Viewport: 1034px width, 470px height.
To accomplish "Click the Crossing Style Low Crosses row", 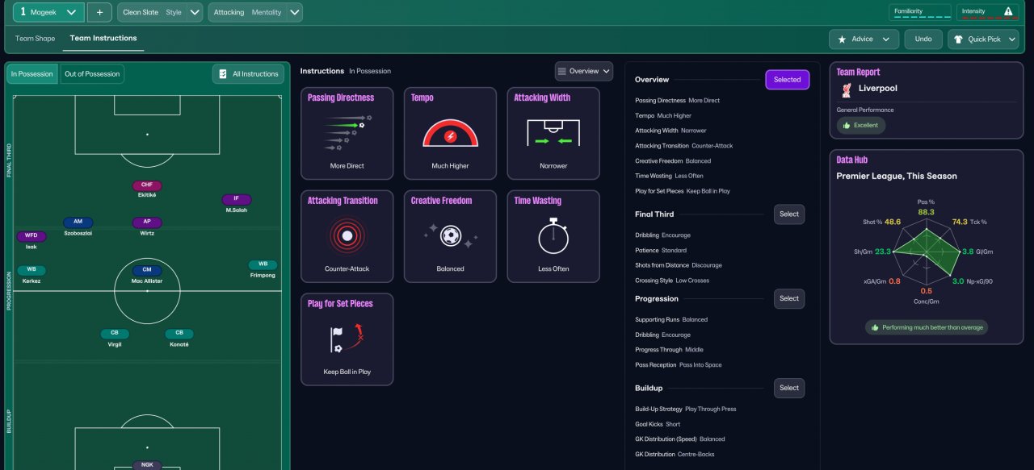I will pyautogui.click(x=674, y=281).
